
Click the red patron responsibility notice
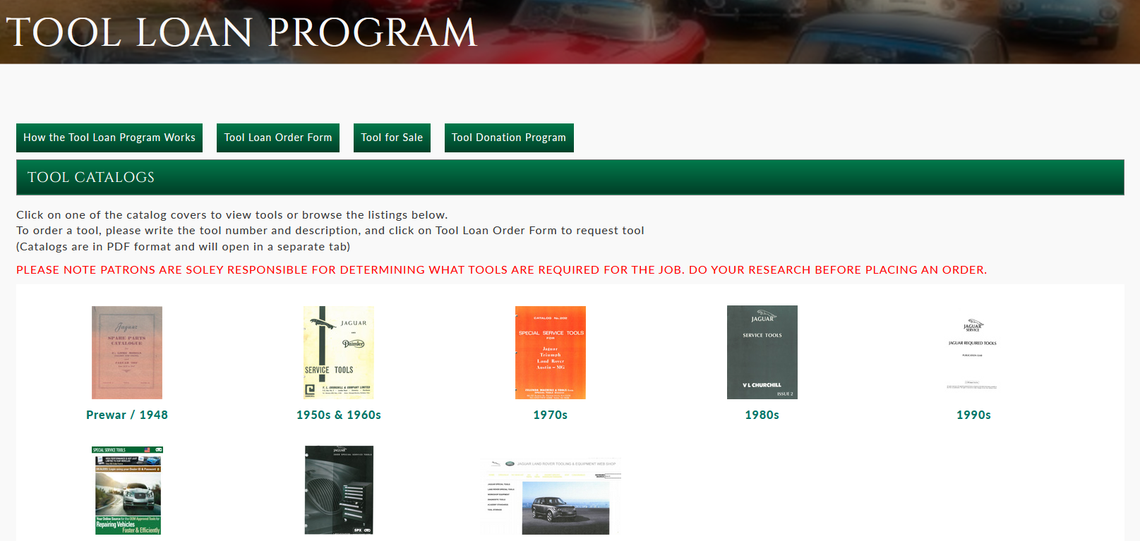501,269
